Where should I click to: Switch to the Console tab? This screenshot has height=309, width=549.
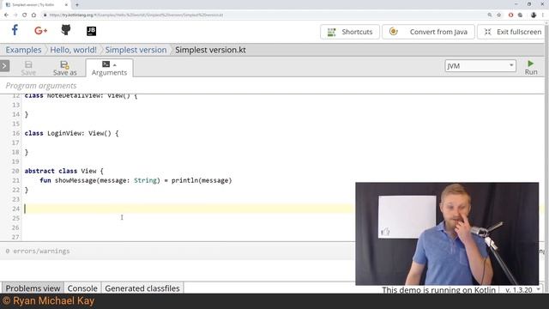[x=82, y=288]
